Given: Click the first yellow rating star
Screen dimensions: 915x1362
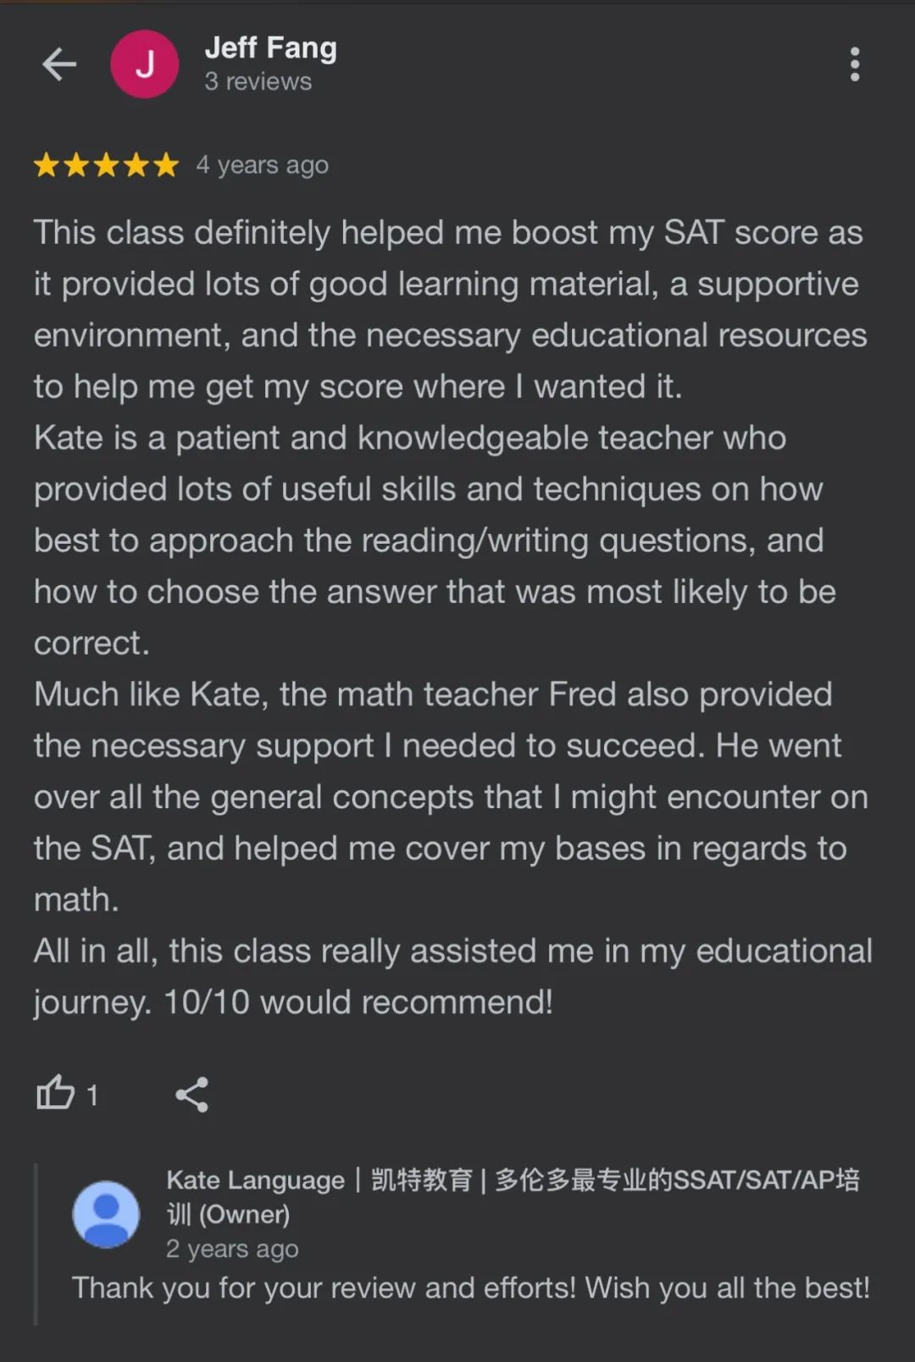Looking at the screenshot, I should [46, 164].
